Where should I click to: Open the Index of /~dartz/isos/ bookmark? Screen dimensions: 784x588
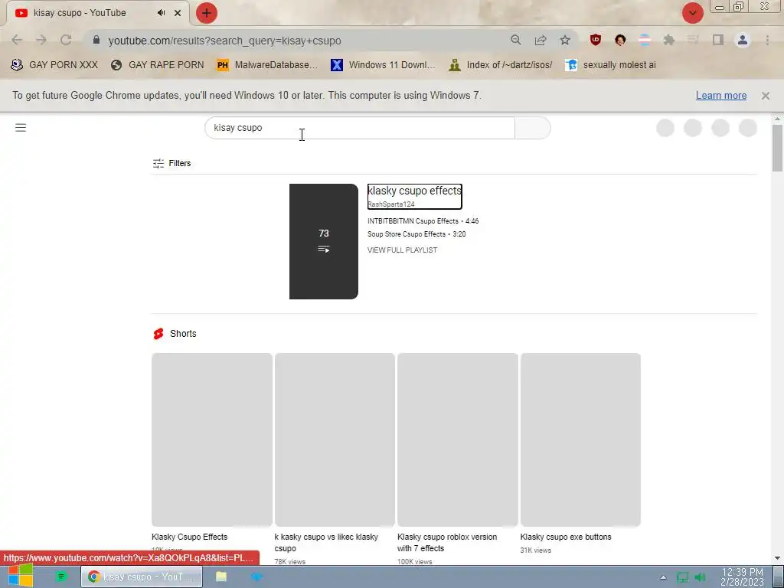[x=501, y=65]
